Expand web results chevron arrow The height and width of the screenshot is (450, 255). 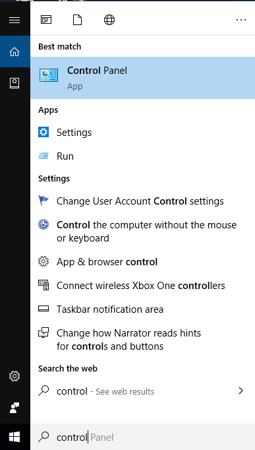[241, 391]
